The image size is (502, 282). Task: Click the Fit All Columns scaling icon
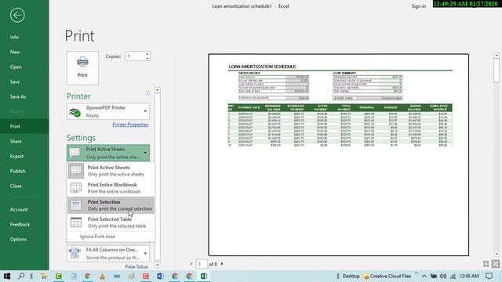point(75,253)
